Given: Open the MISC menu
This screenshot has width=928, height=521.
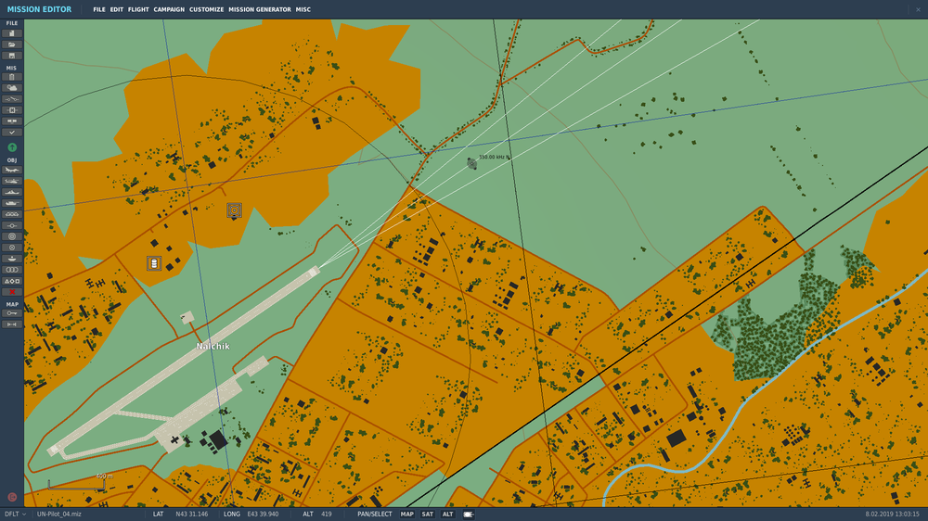Looking at the screenshot, I should [x=303, y=9].
